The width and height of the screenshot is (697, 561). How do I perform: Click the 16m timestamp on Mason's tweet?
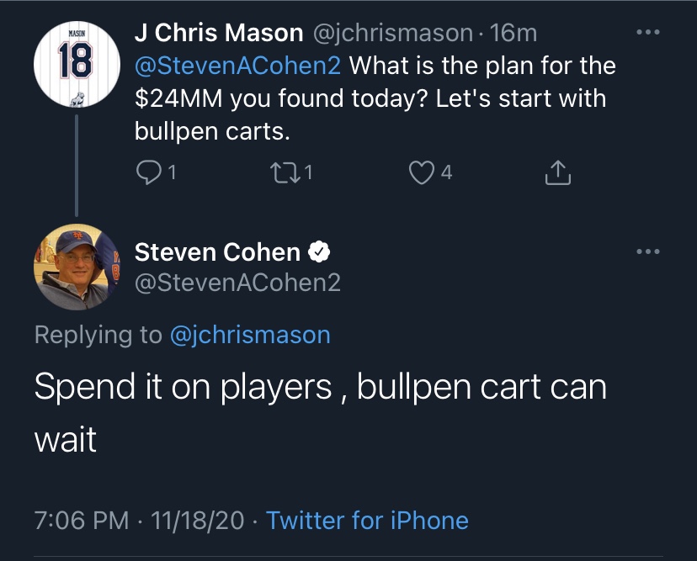coord(513,33)
